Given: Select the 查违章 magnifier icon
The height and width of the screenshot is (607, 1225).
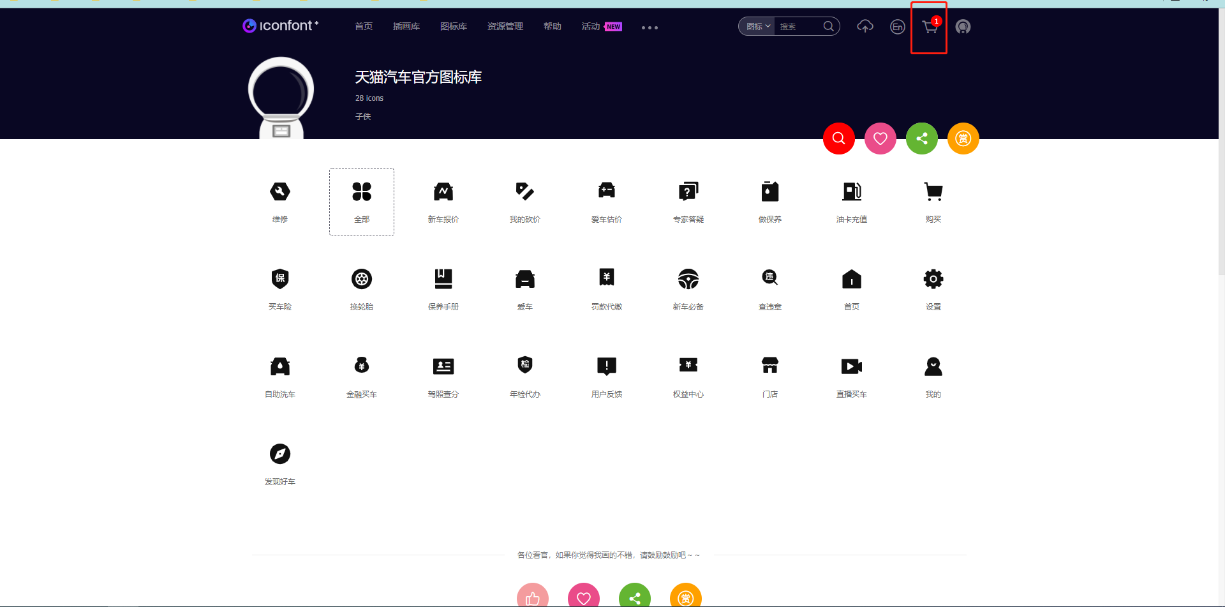Looking at the screenshot, I should tap(770, 278).
